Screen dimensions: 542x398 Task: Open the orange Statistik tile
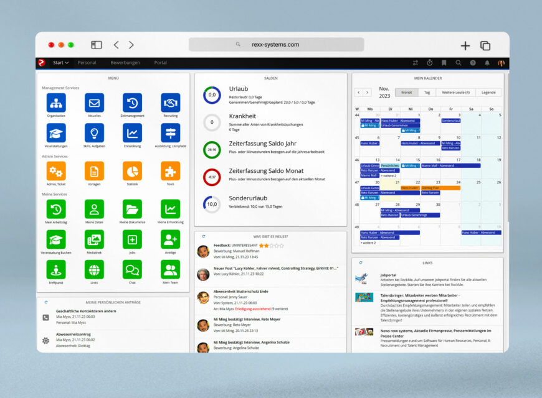click(x=132, y=170)
